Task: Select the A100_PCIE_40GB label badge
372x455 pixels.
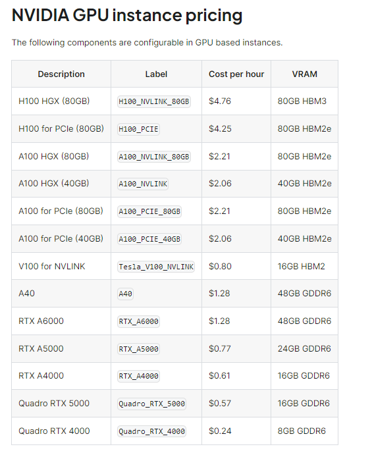Action: click(x=149, y=239)
